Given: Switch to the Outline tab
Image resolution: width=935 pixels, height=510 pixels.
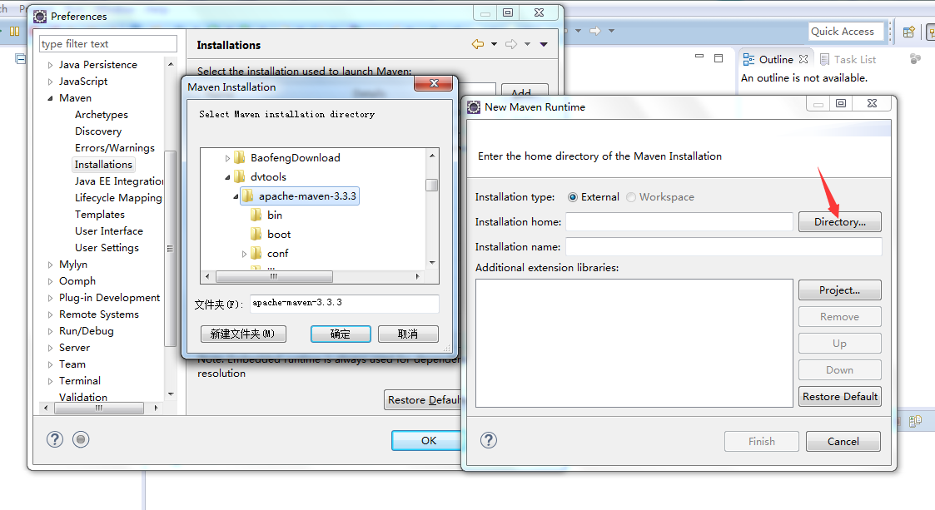Looking at the screenshot, I should [x=776, y=59].
